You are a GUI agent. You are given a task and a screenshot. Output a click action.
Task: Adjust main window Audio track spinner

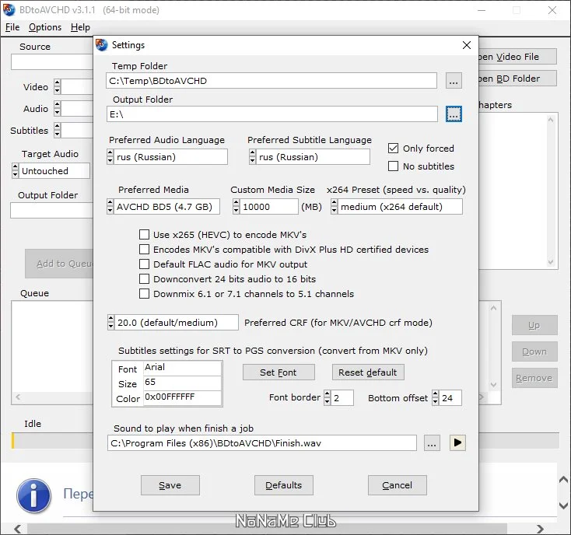coord(57,108)
